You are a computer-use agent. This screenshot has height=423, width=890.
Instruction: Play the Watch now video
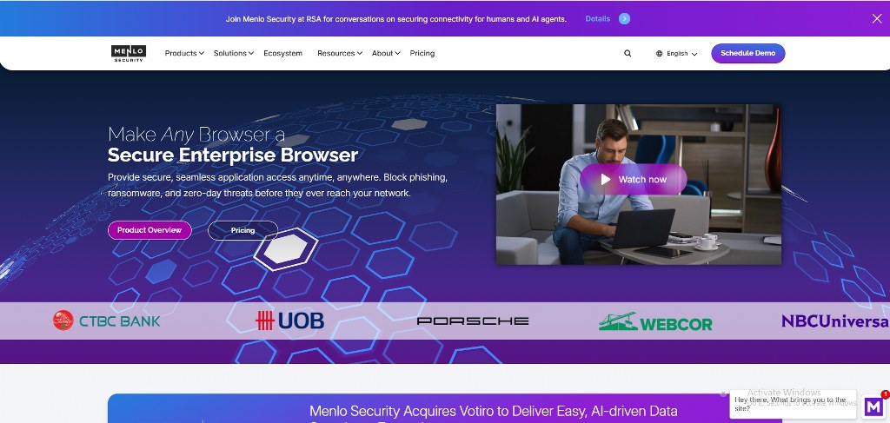(633, 179)
